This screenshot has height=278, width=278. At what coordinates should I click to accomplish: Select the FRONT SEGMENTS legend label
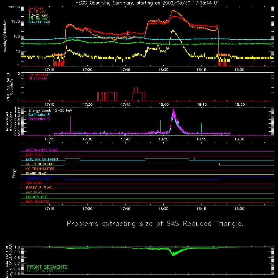[x=47, y=267]
